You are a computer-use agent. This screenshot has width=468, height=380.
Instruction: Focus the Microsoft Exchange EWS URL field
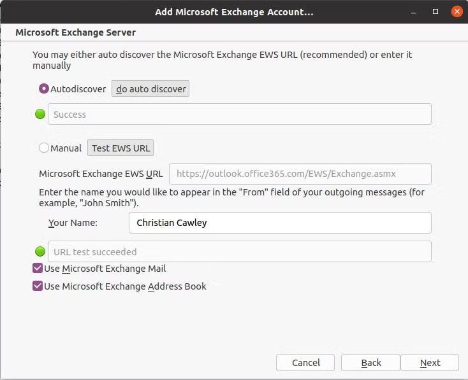(x=300, y=174)
